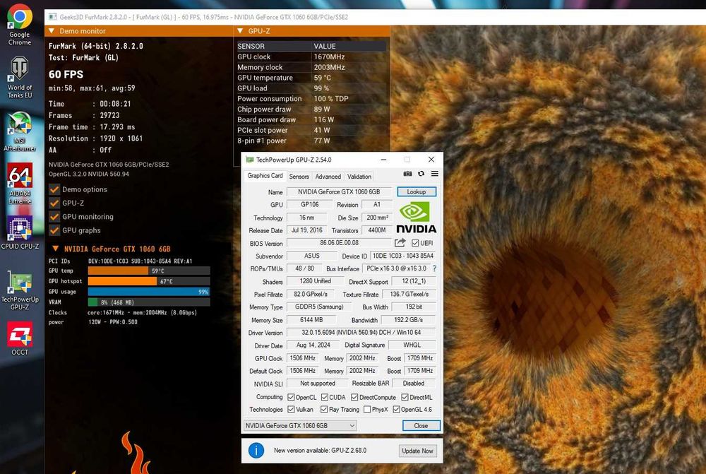Screen dimensions: 706x474
Task: Click 'Resolution : 1920 x 1061' line
Action: click(x=95, y=138)
